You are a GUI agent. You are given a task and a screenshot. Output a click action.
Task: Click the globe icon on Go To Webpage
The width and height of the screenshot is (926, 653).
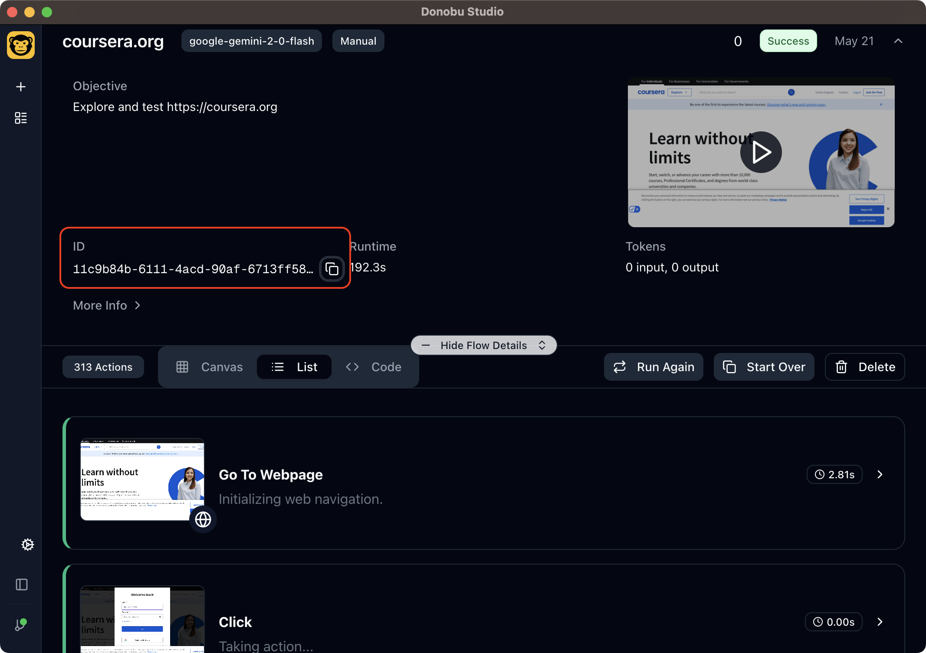click(x=203, y=519)
